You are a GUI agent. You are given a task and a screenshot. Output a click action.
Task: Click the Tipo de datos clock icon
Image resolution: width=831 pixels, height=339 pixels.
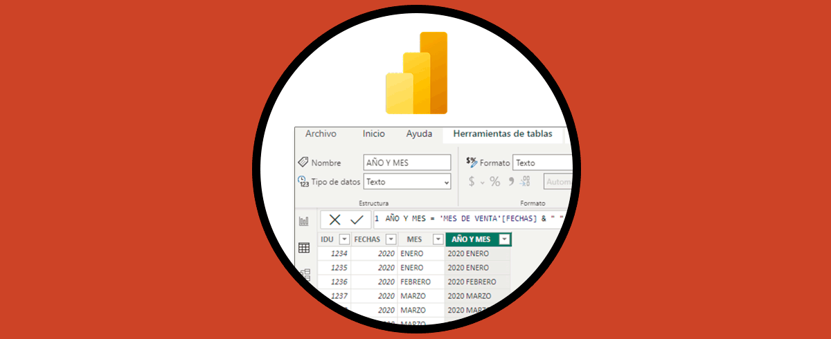[x=303, y=182]
